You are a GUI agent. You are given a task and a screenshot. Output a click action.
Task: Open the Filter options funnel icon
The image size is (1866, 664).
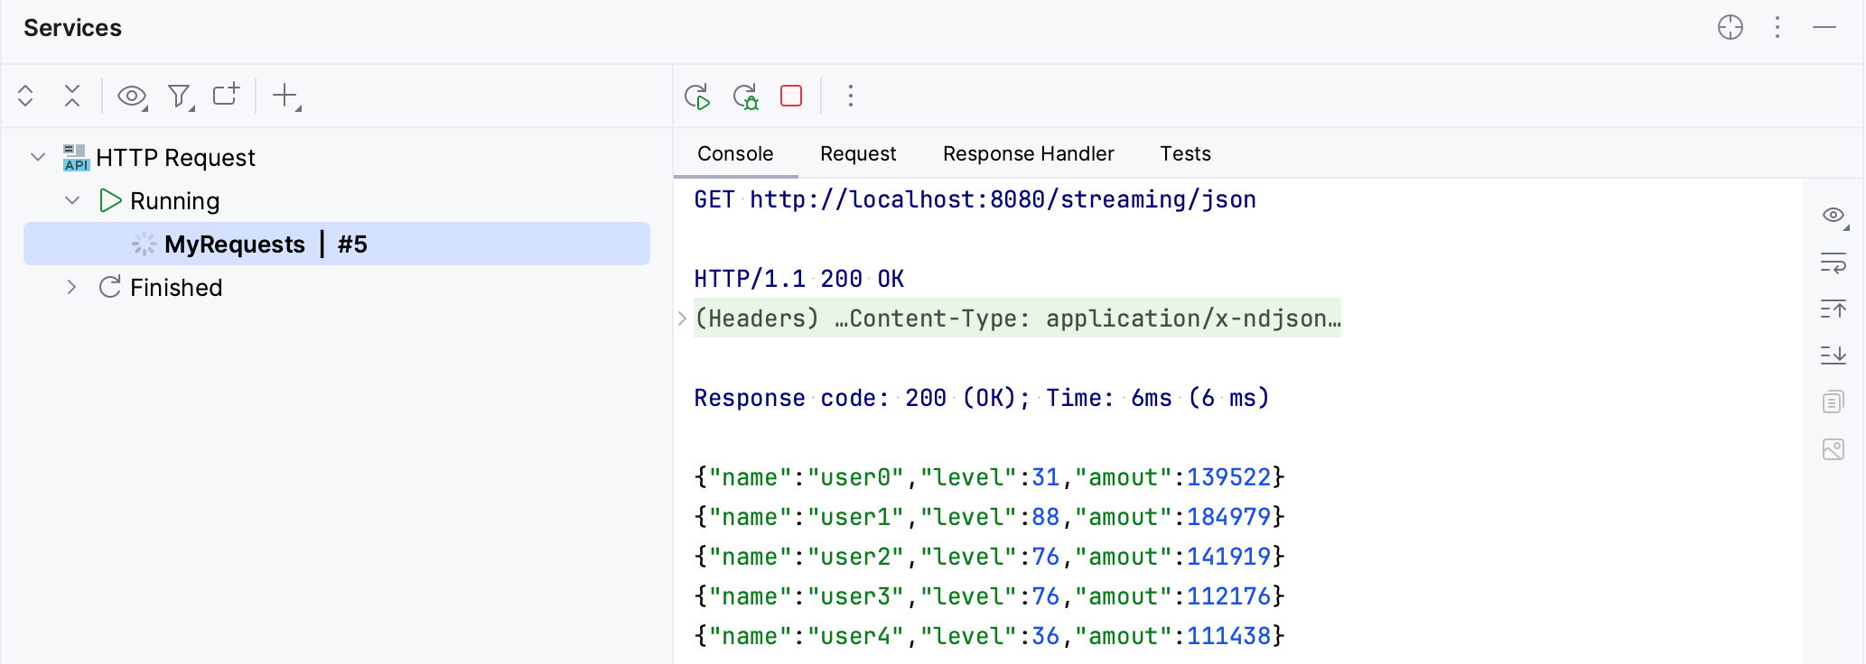pos(180,96)
